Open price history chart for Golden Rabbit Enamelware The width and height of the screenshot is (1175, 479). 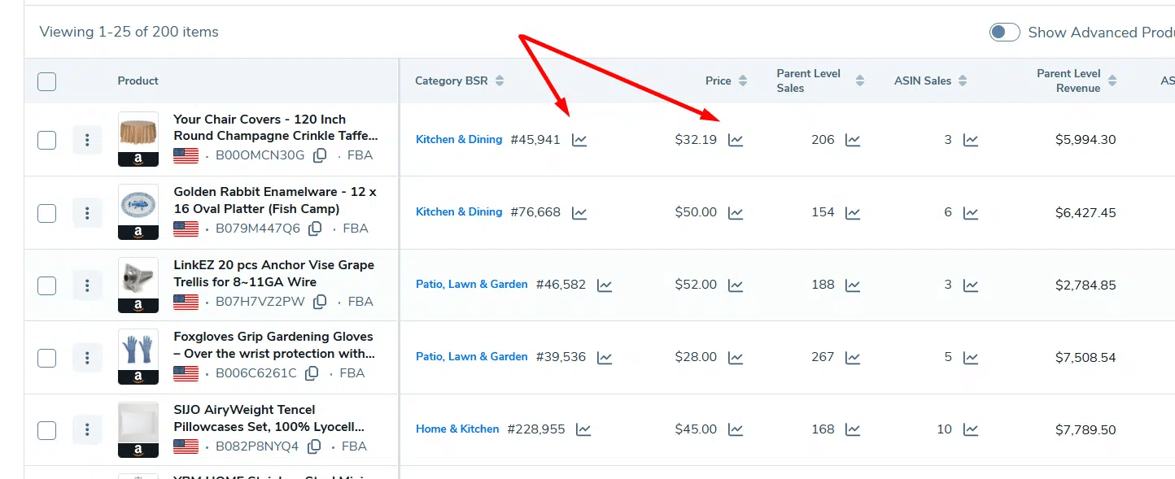coord(736,213)
